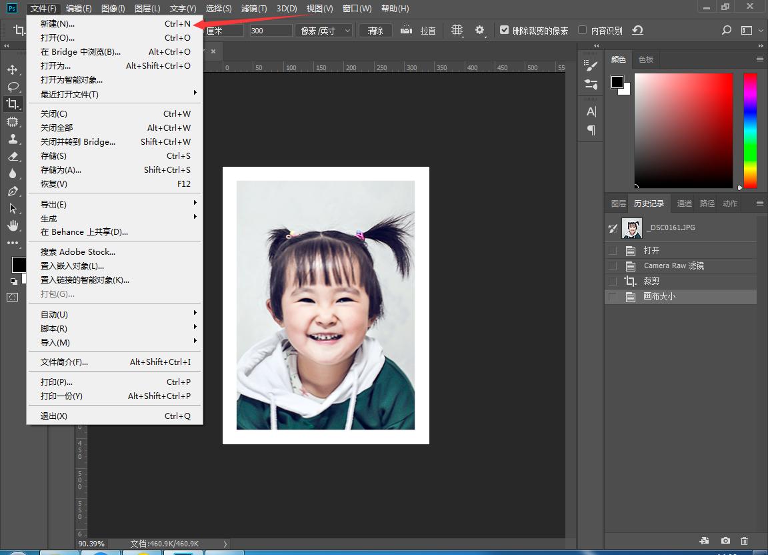Open the 像素/英寸 resolution unit dropdown
Image resolution: width=768 pixels, height=555 pixels.
click(x=324, y=31)
